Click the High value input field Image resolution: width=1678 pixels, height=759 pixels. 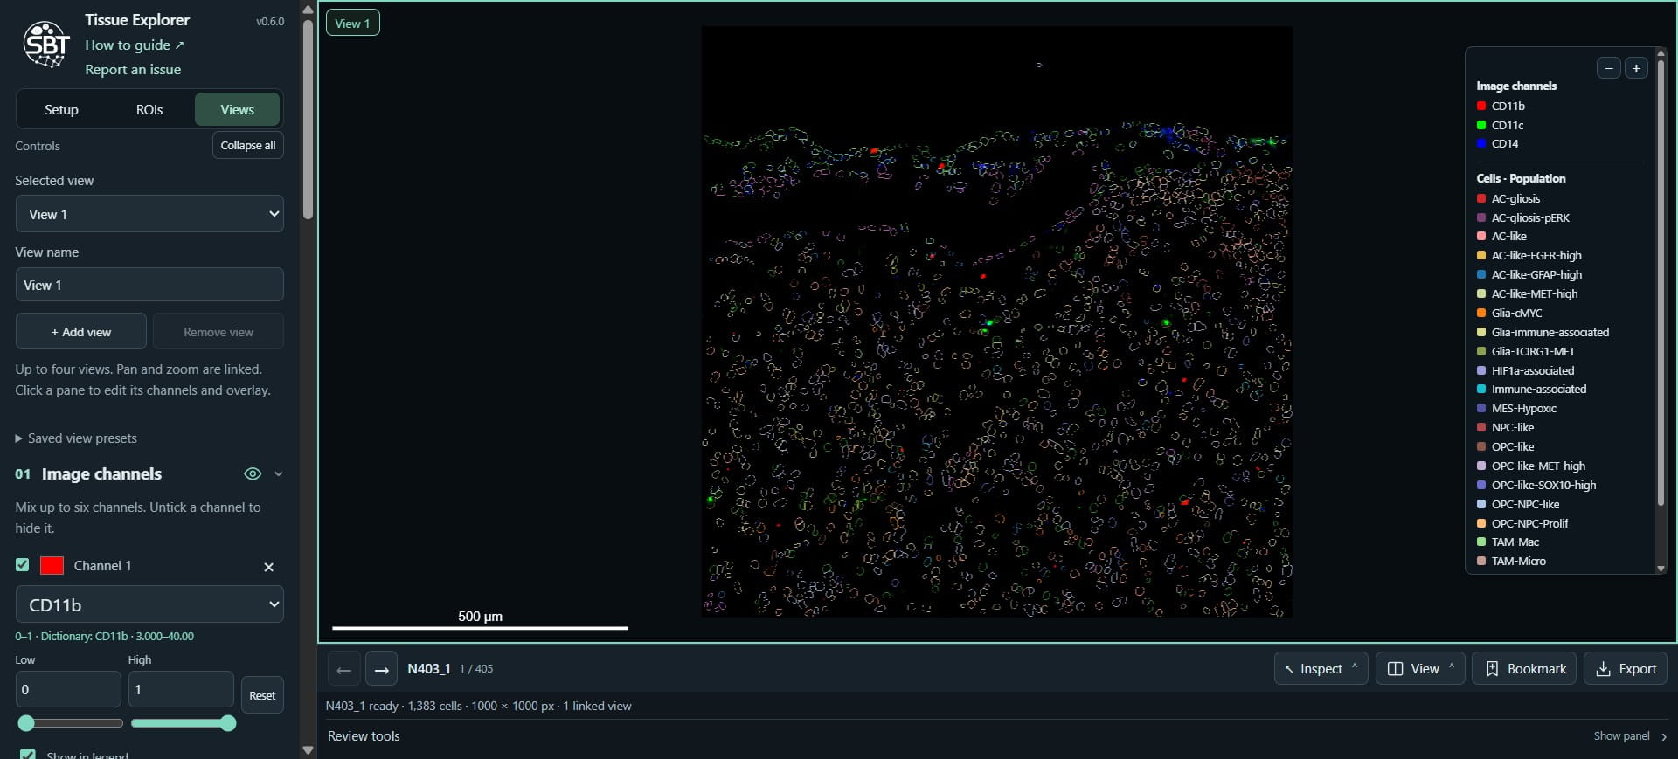[x=181, y=689]
